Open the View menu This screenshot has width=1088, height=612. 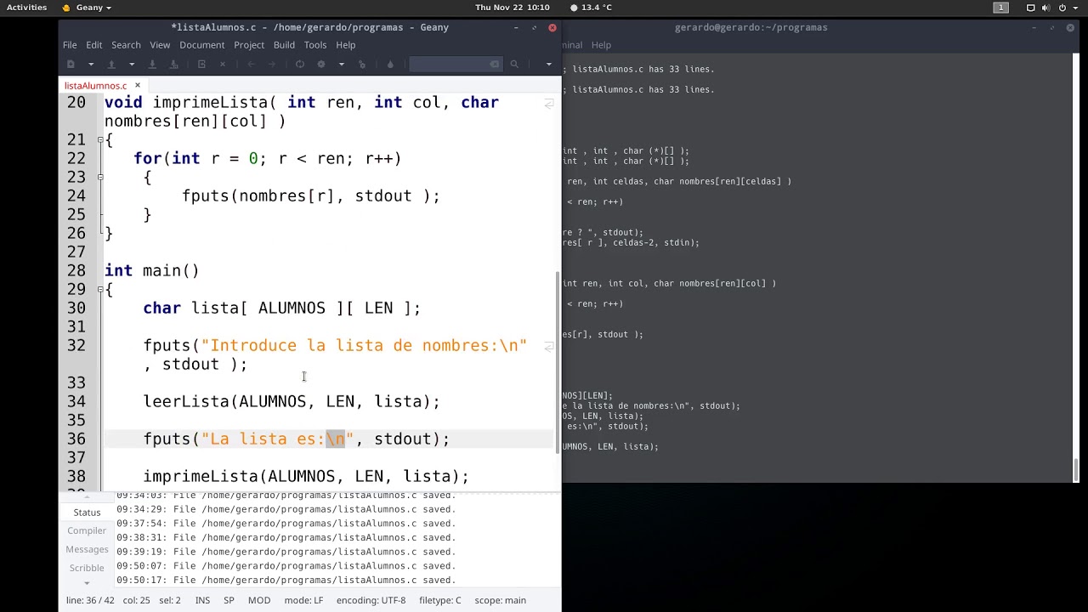160,45
